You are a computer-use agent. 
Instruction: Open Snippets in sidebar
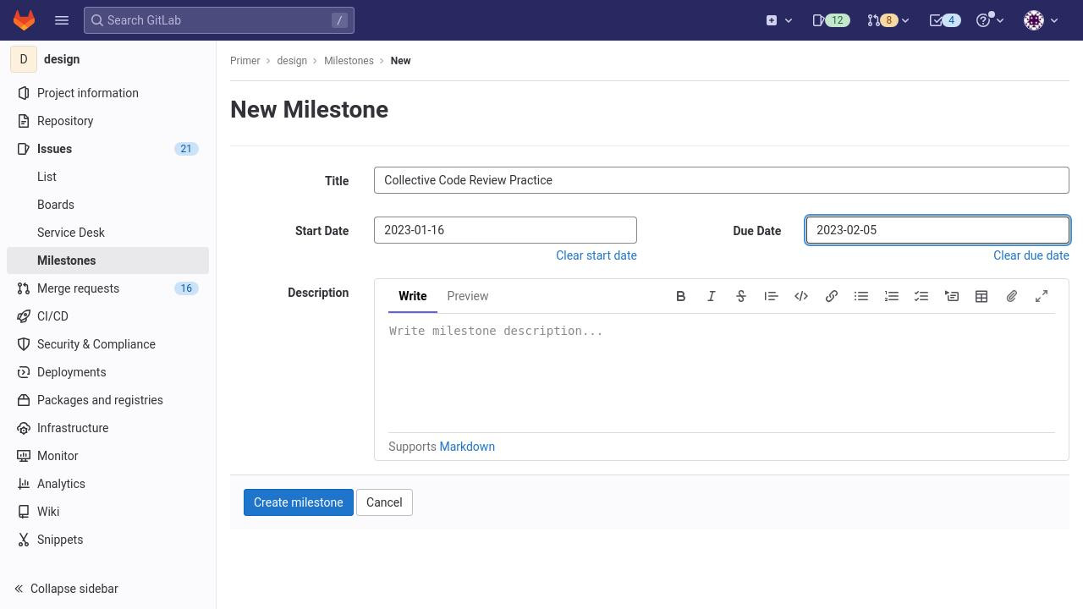click(x=107, y=540)
